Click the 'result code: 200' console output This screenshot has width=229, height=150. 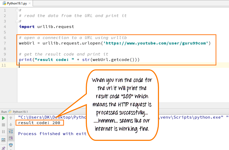[39, 123]
